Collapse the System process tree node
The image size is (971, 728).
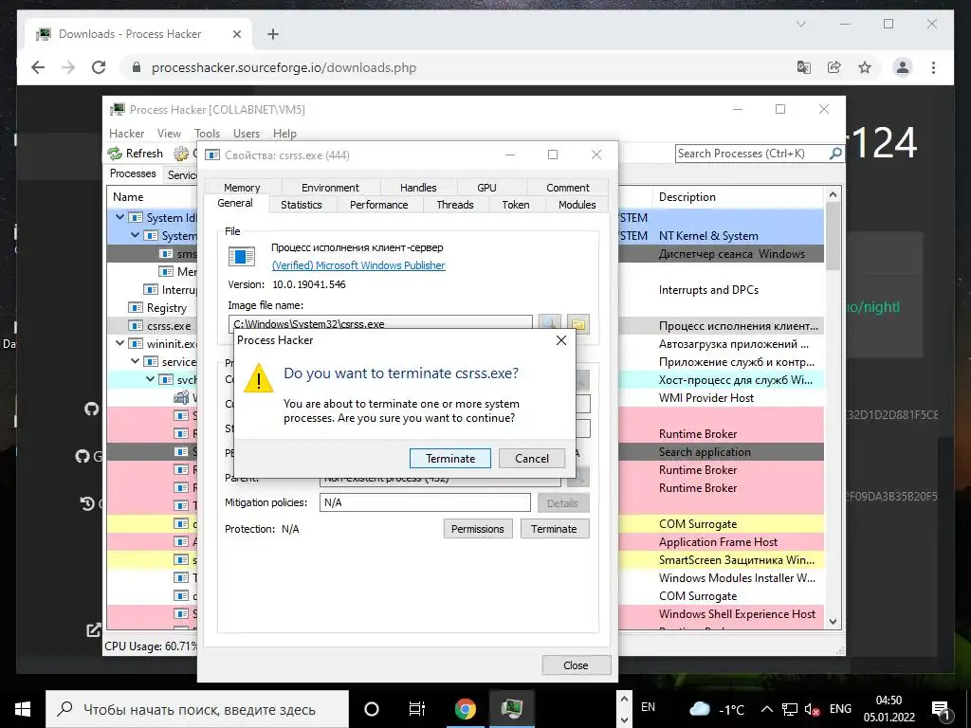pos(135,235)
